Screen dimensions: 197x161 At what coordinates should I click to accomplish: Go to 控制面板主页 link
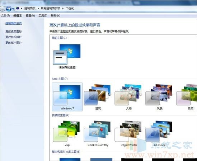(14, 23)
